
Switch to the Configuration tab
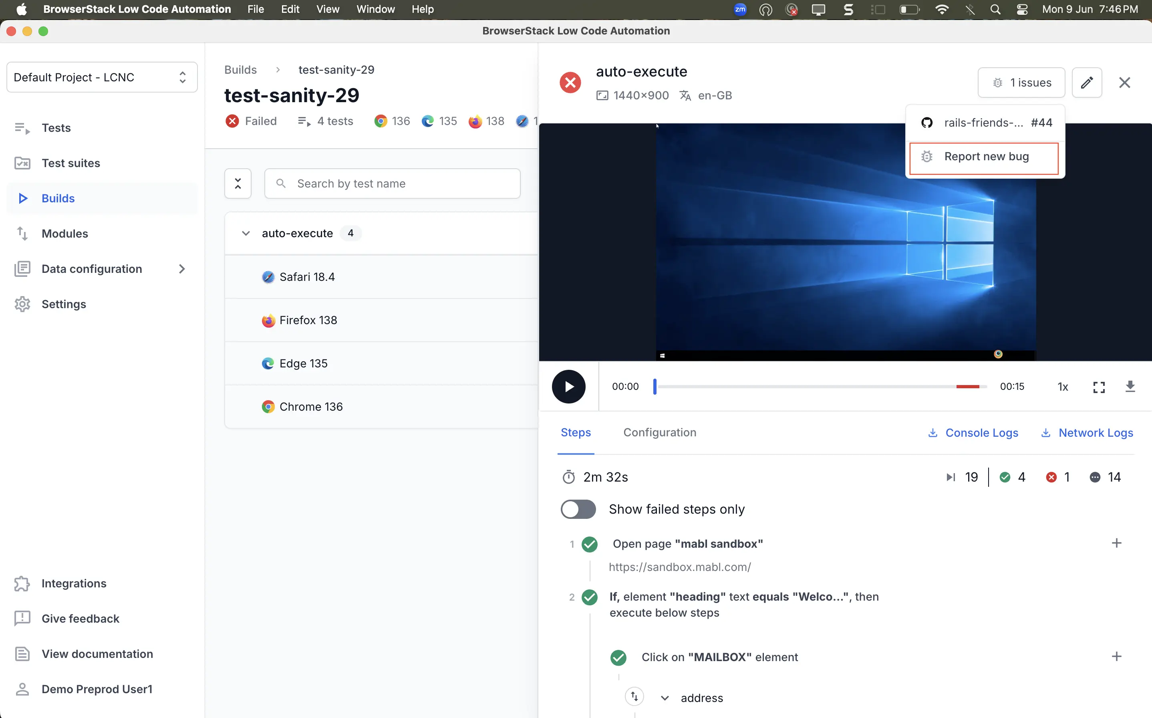(660, 432)
